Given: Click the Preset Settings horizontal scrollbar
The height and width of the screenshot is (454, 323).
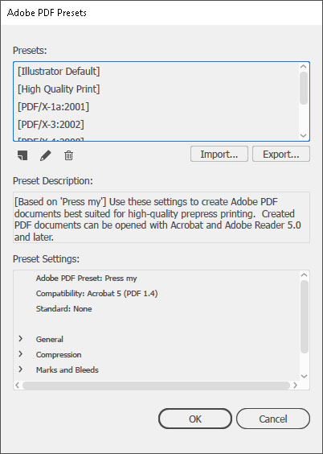Looking at the screenshot, I should [156, 386].
